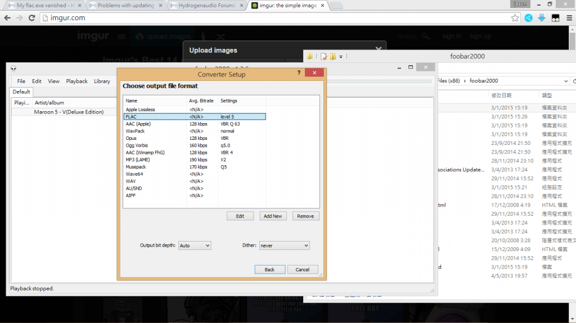This screenshot has width=576, height=323.
Task: Select AIFF format row
Action: pos(195,195)
